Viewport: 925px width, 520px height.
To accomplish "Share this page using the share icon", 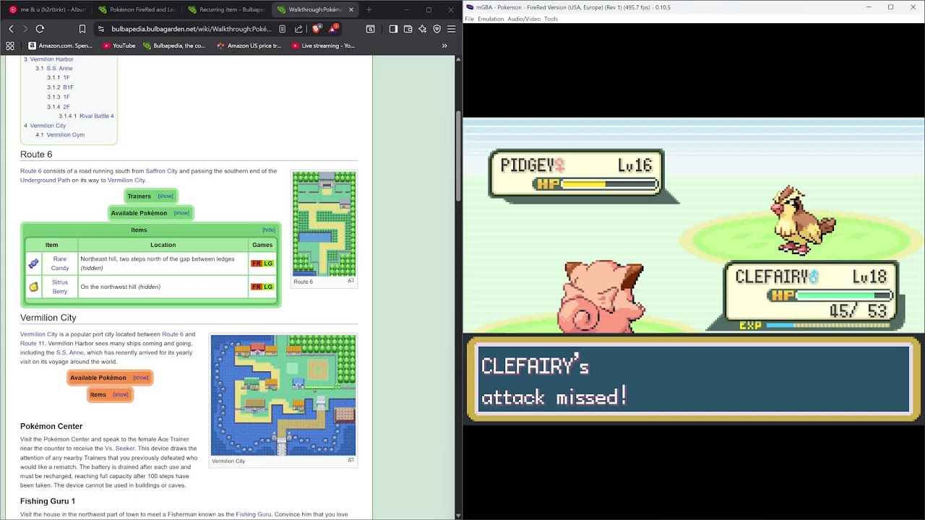I will pyautogui.click(x=298, y=29).
